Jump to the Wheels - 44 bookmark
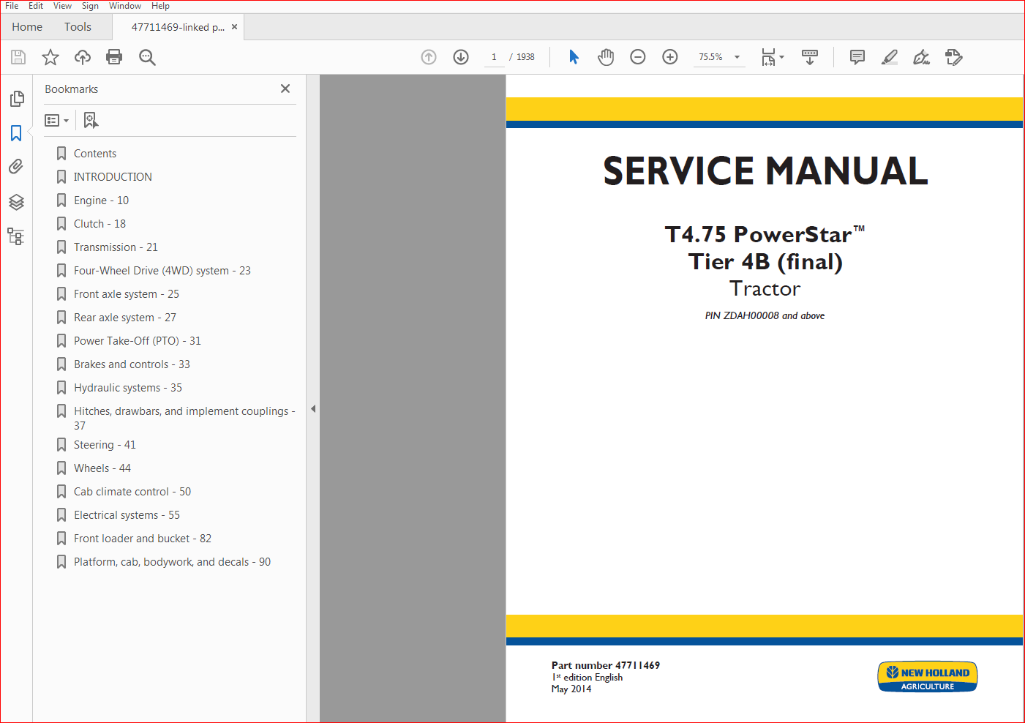Screen dimensions: 1025x723 click(102, 468)
